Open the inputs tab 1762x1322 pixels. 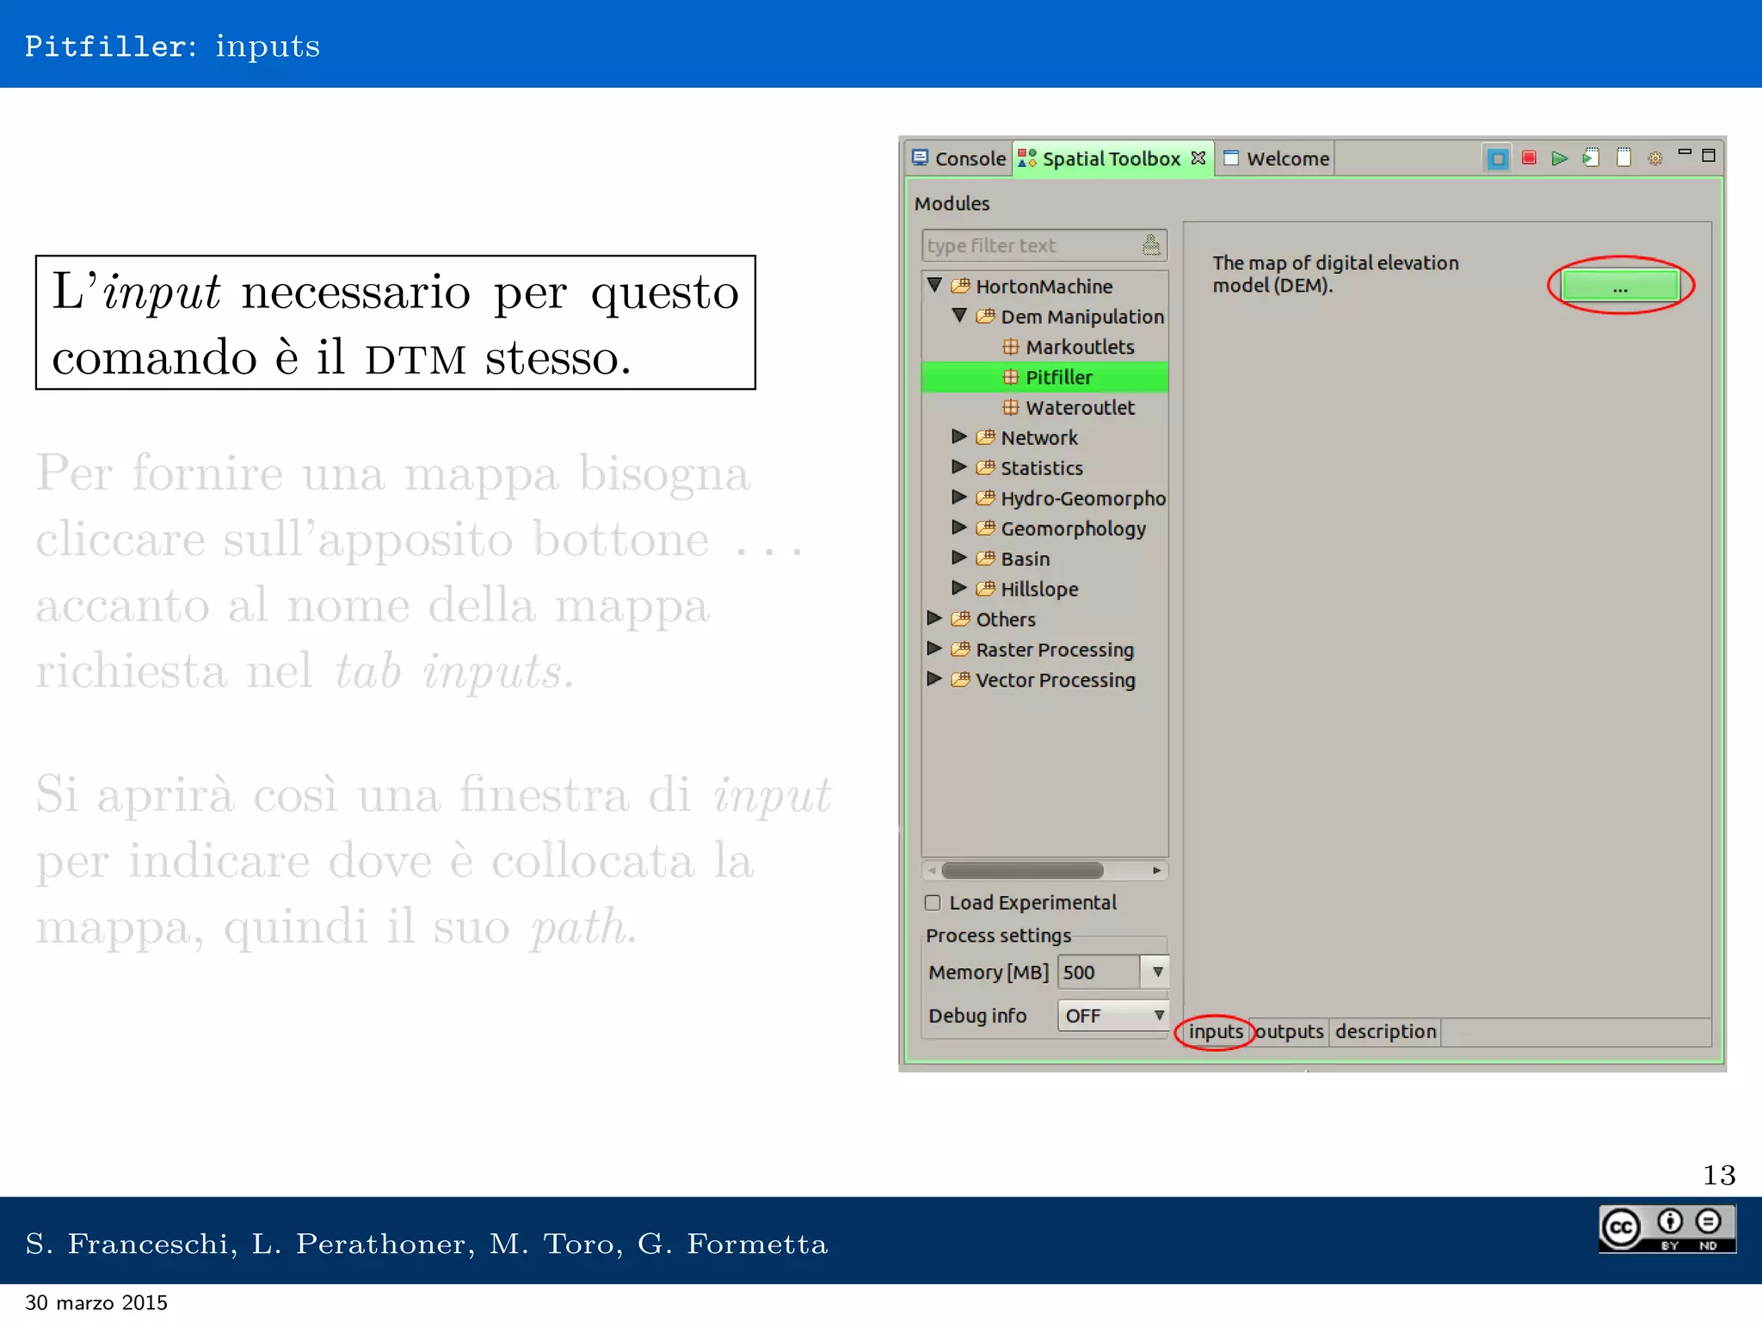(x=1216, y=1031)
